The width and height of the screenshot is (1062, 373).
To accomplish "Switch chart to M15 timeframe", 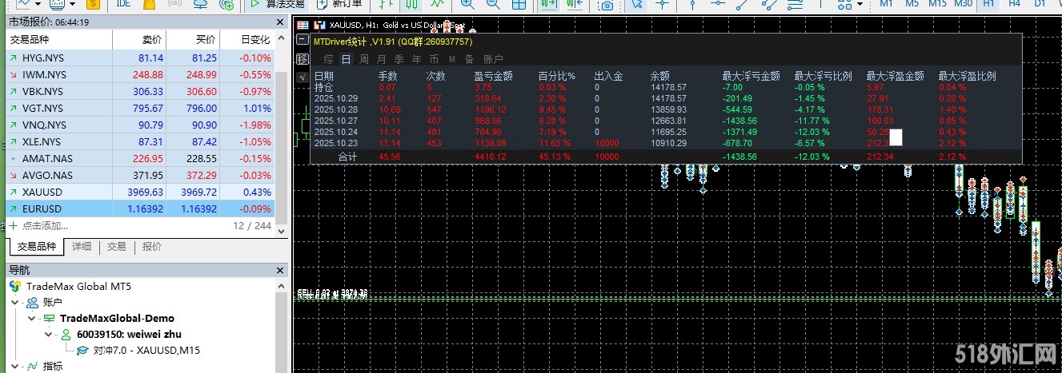I will click(937, 4).
